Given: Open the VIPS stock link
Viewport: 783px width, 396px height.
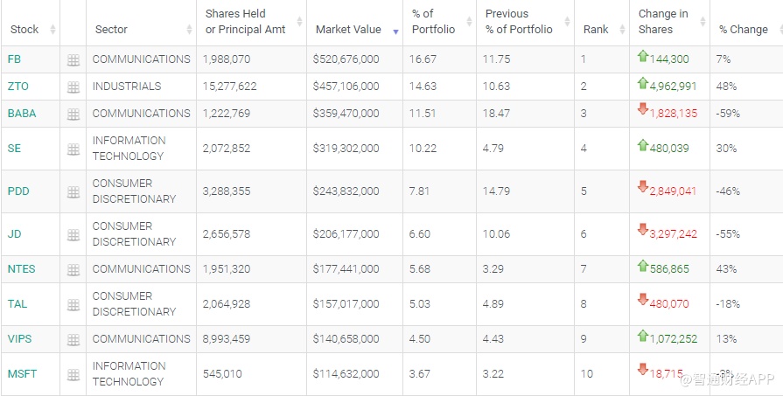Looking at the screenshot, I should (19, 339).
